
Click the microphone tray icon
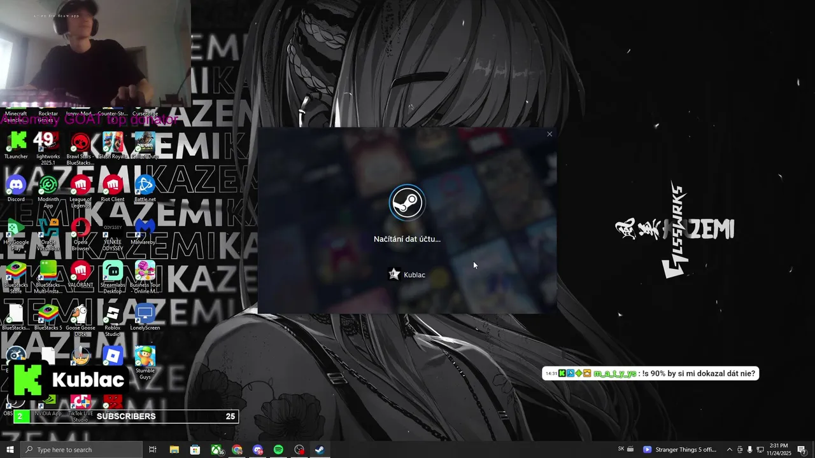750,450
